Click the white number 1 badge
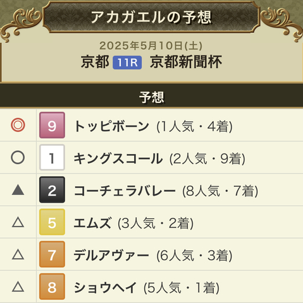Viewport: 303px width, 303px height. pyautogui.click(x=52, y=157)
